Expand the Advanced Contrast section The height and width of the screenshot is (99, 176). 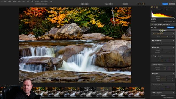pyautogui.click(x=153, y=93)
